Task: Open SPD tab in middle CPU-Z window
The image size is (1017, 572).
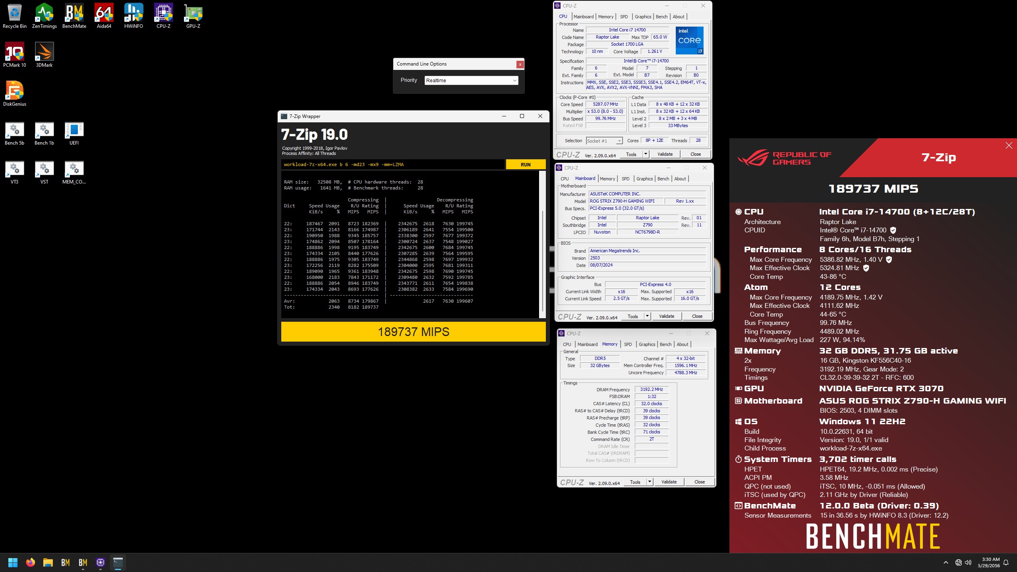Action: 625,179
